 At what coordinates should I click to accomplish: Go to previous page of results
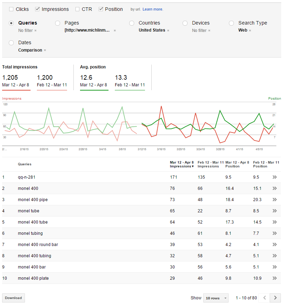tap(264, 298)
